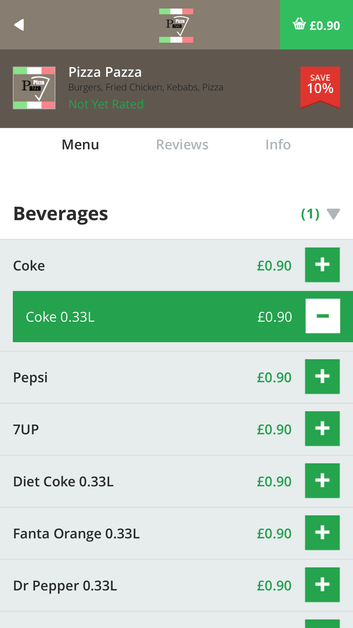The width and height of the screenshot is (353, 628).
Task: Collapse the Beverages category arrow
Action: (x=333, y=214)
